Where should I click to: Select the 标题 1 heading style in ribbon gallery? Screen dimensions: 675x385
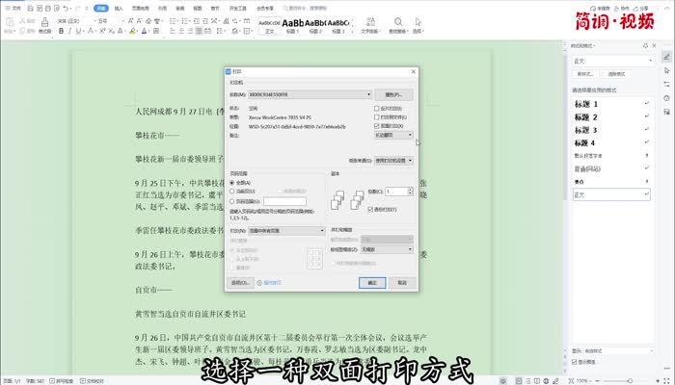point(293,22)
